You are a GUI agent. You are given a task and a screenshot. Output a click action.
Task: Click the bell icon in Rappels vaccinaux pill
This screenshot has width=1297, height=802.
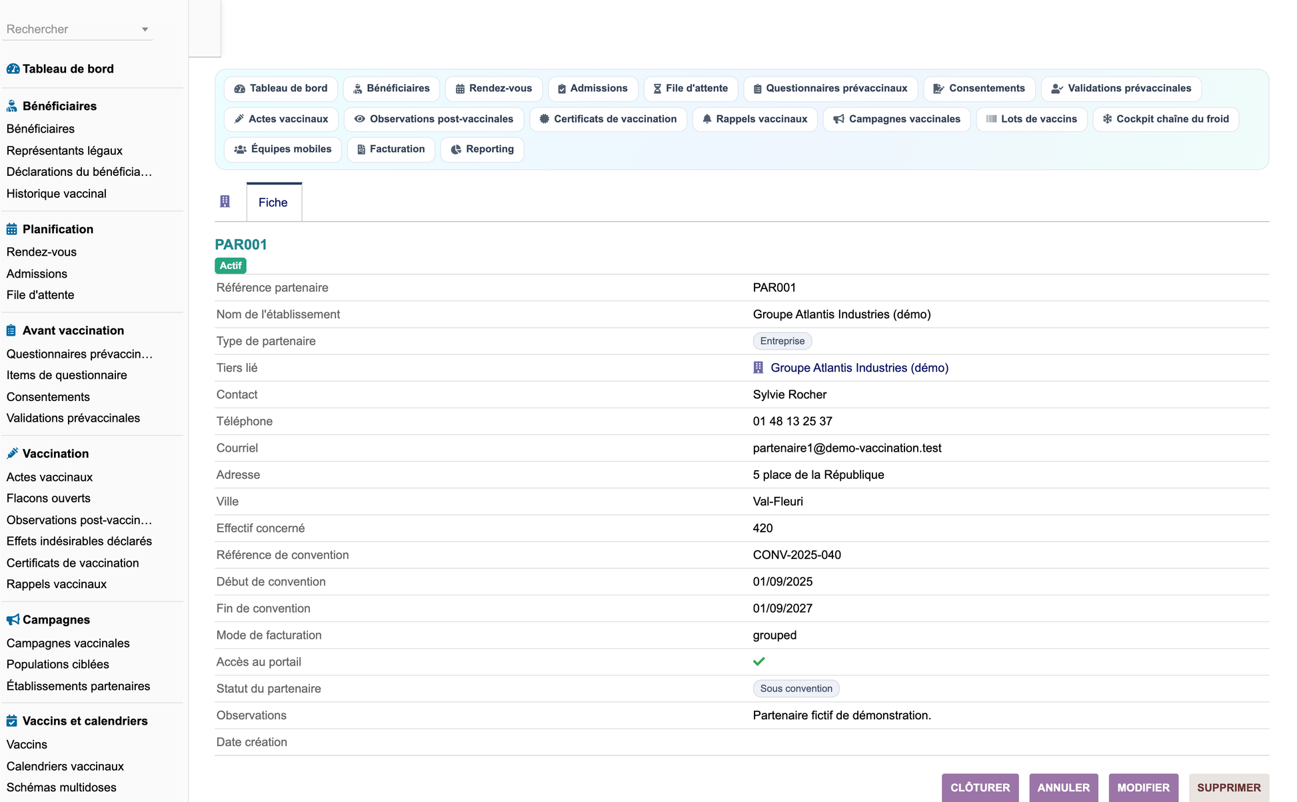pyautogui.click(x=707, y=119)
